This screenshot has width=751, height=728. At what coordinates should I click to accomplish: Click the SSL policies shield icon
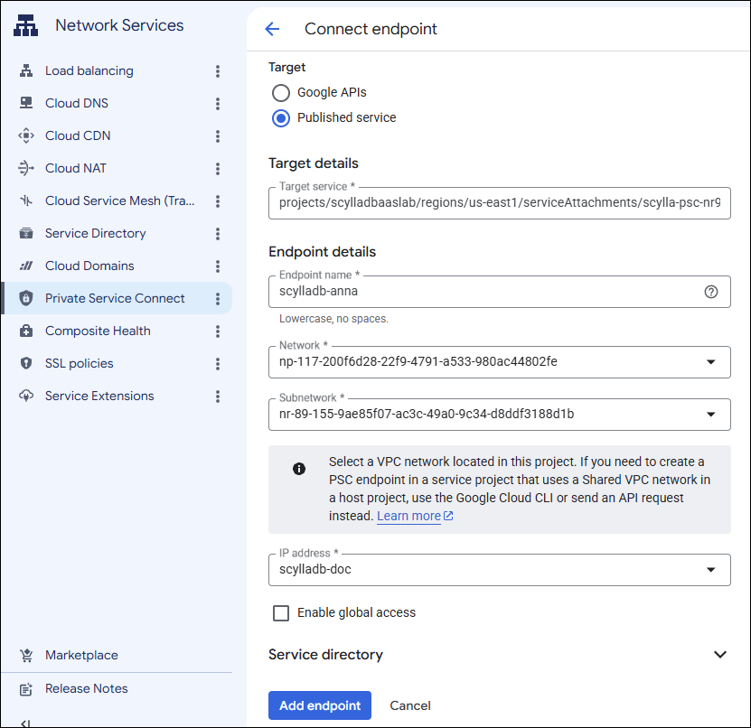(x=26, y=363)
